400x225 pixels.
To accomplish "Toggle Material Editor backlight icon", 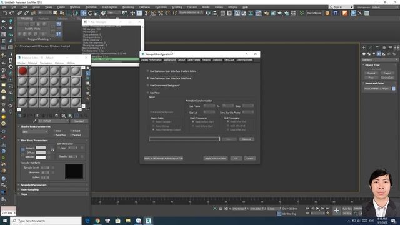I will (88, 74).
